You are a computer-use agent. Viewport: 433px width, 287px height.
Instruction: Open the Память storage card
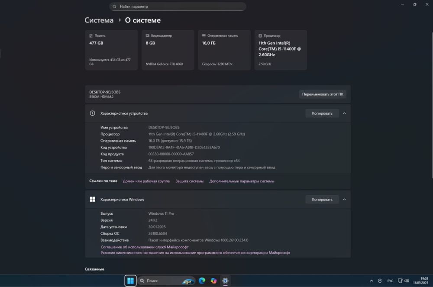111,50
